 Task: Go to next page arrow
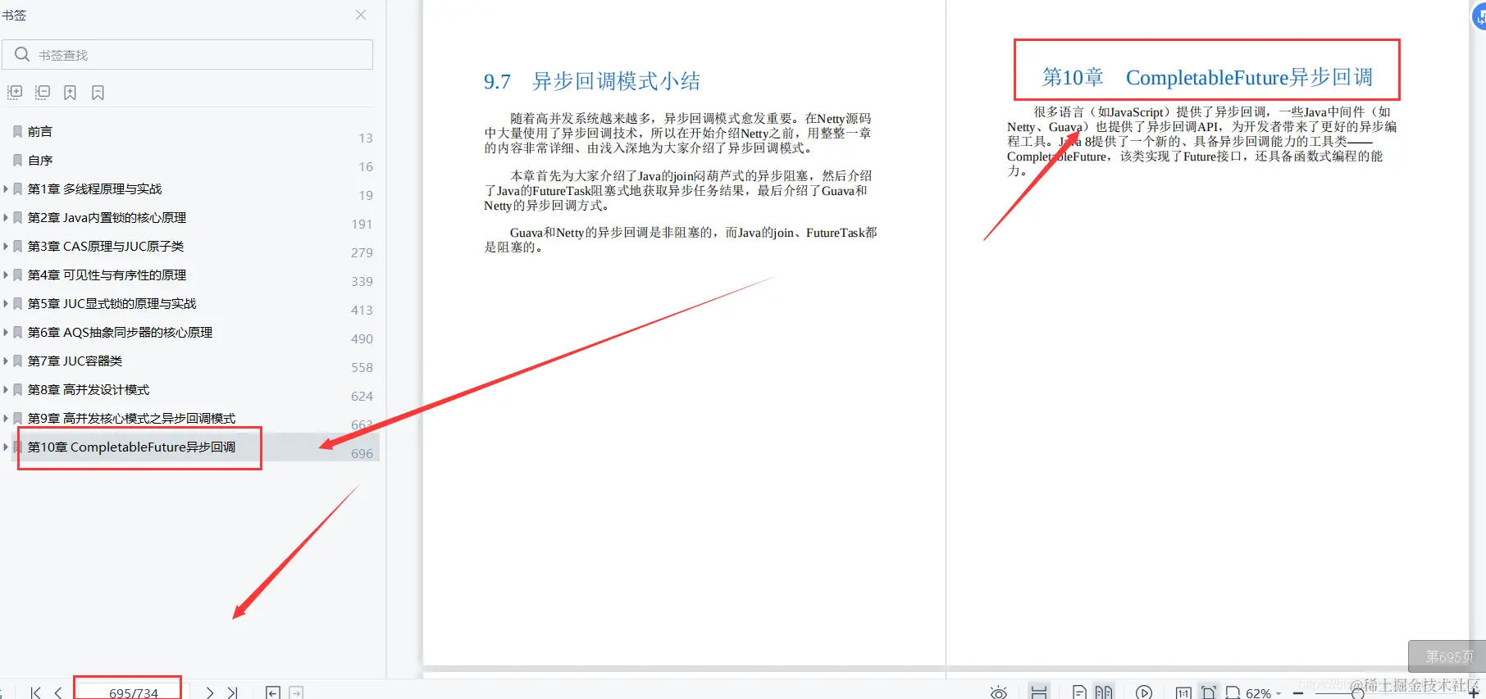coord(210,692)
